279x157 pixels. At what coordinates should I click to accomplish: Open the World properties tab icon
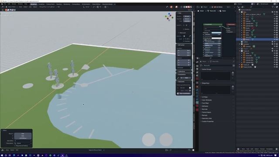click(197, 79)
